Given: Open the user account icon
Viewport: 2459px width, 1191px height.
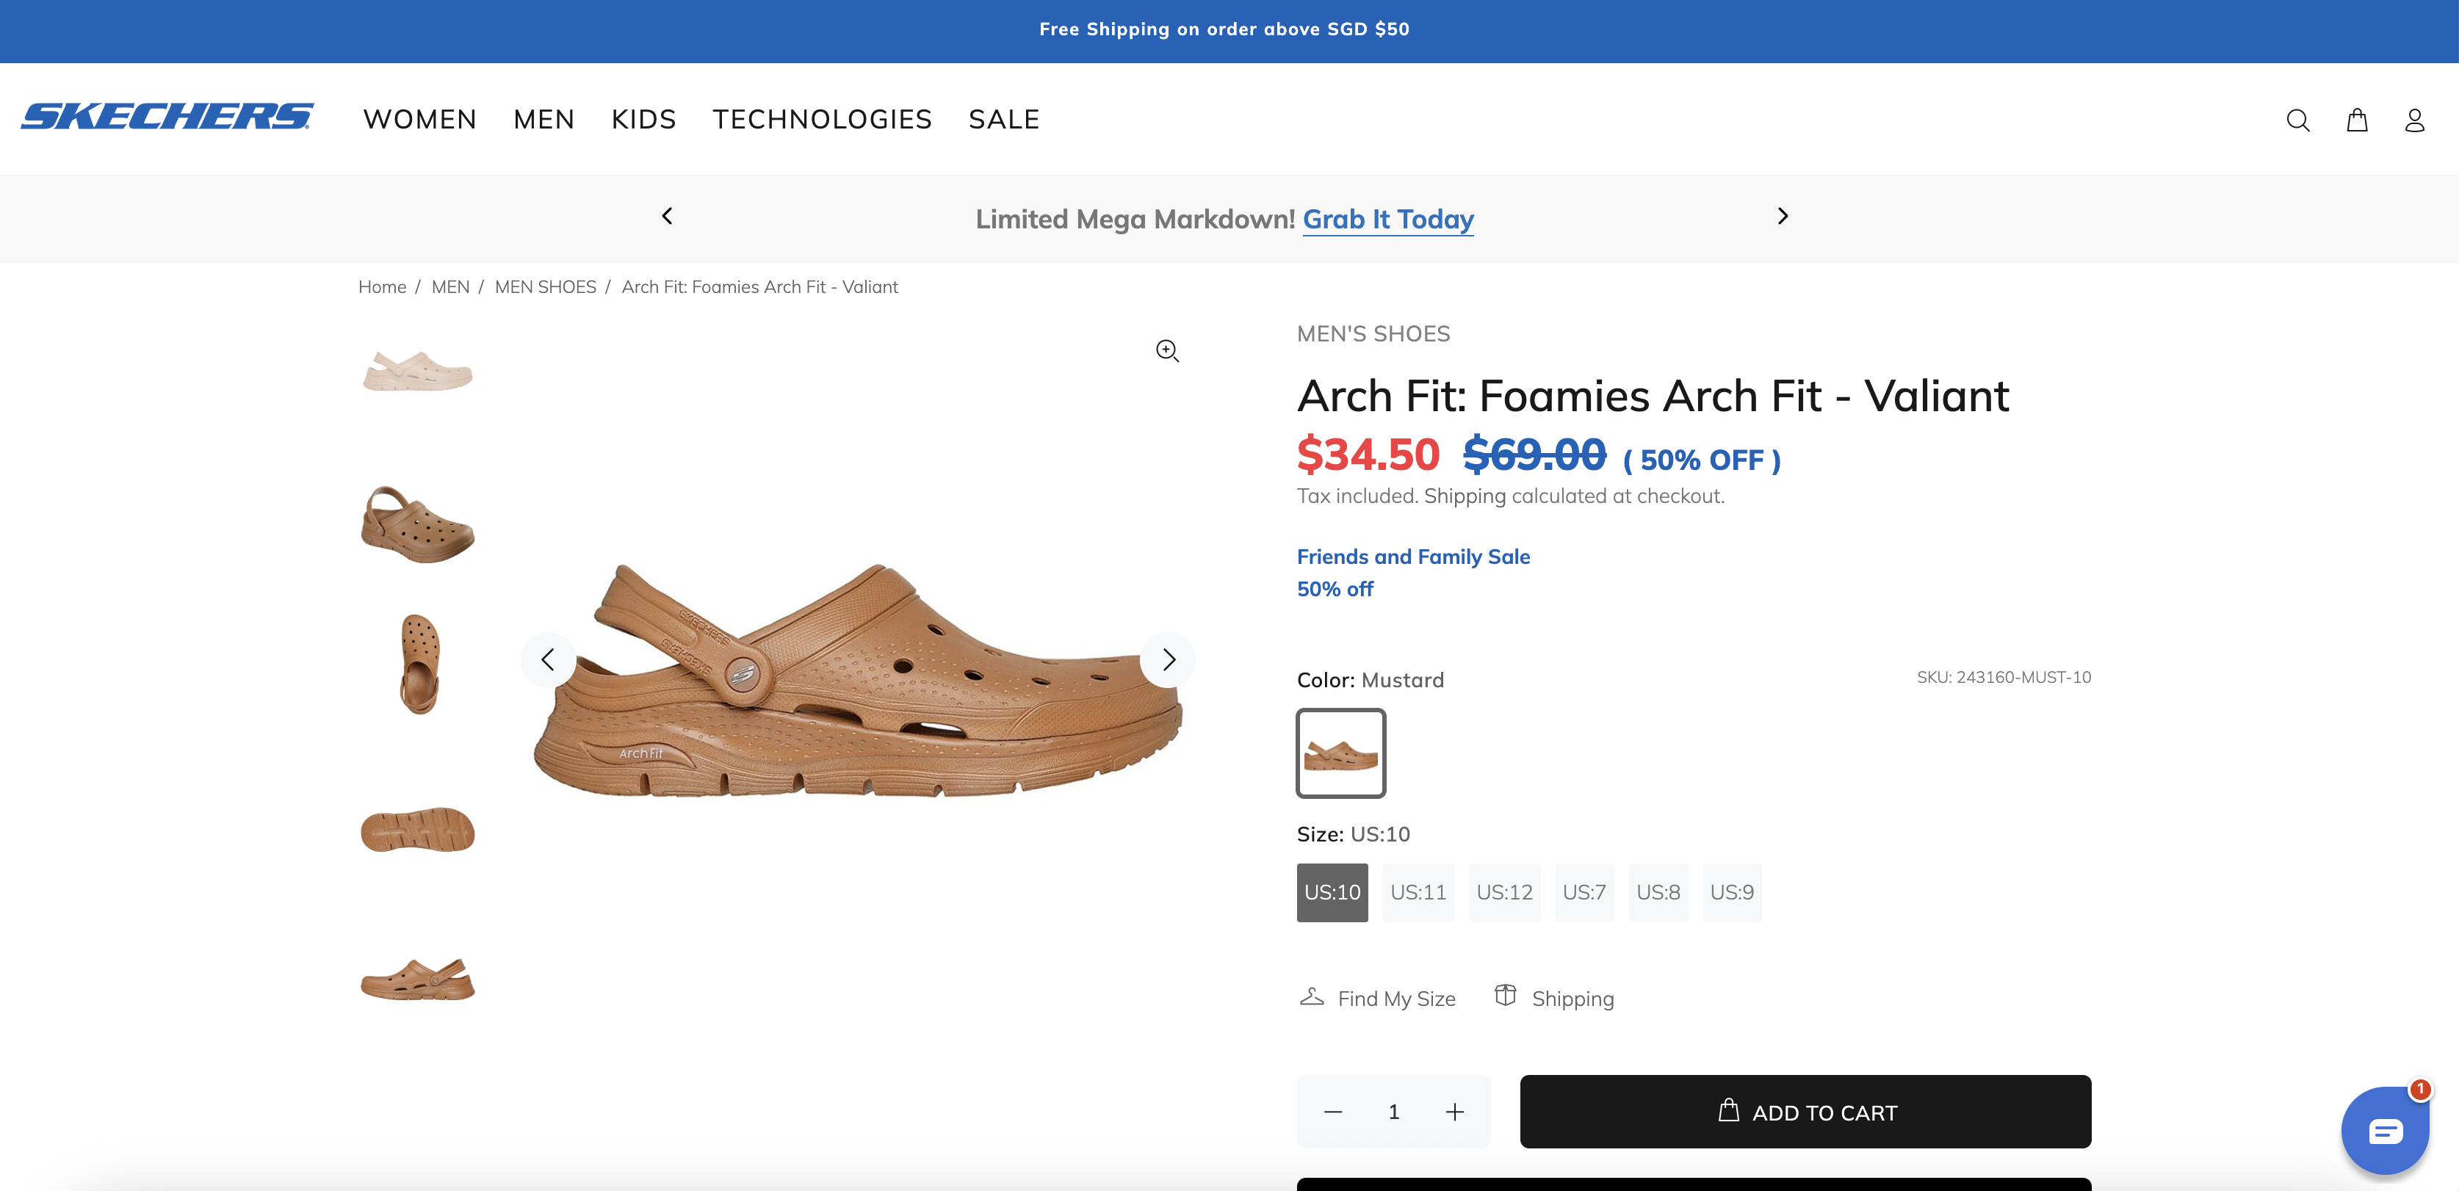Looking at the screenshot, I should point(2414,120).
